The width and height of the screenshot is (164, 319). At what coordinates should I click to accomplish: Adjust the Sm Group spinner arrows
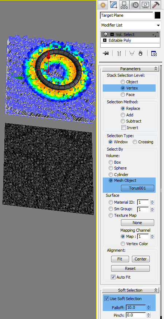[152, 210]
